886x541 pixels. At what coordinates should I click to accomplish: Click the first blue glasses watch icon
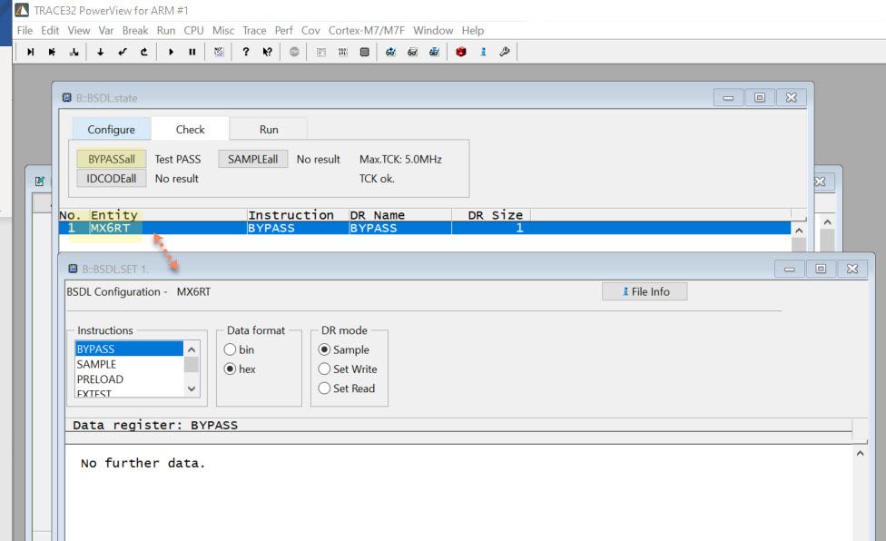tap(390, 52)
